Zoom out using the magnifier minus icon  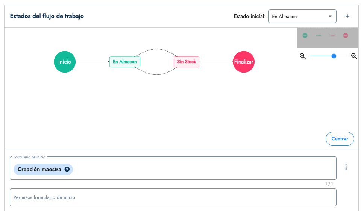303,56
